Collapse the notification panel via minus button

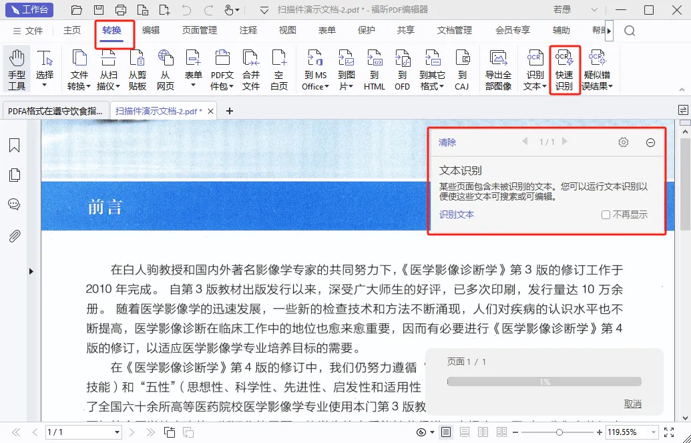pos(650,142)
